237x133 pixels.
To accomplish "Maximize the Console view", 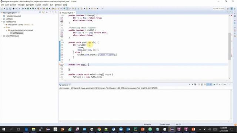I will [x=230, y=85].
